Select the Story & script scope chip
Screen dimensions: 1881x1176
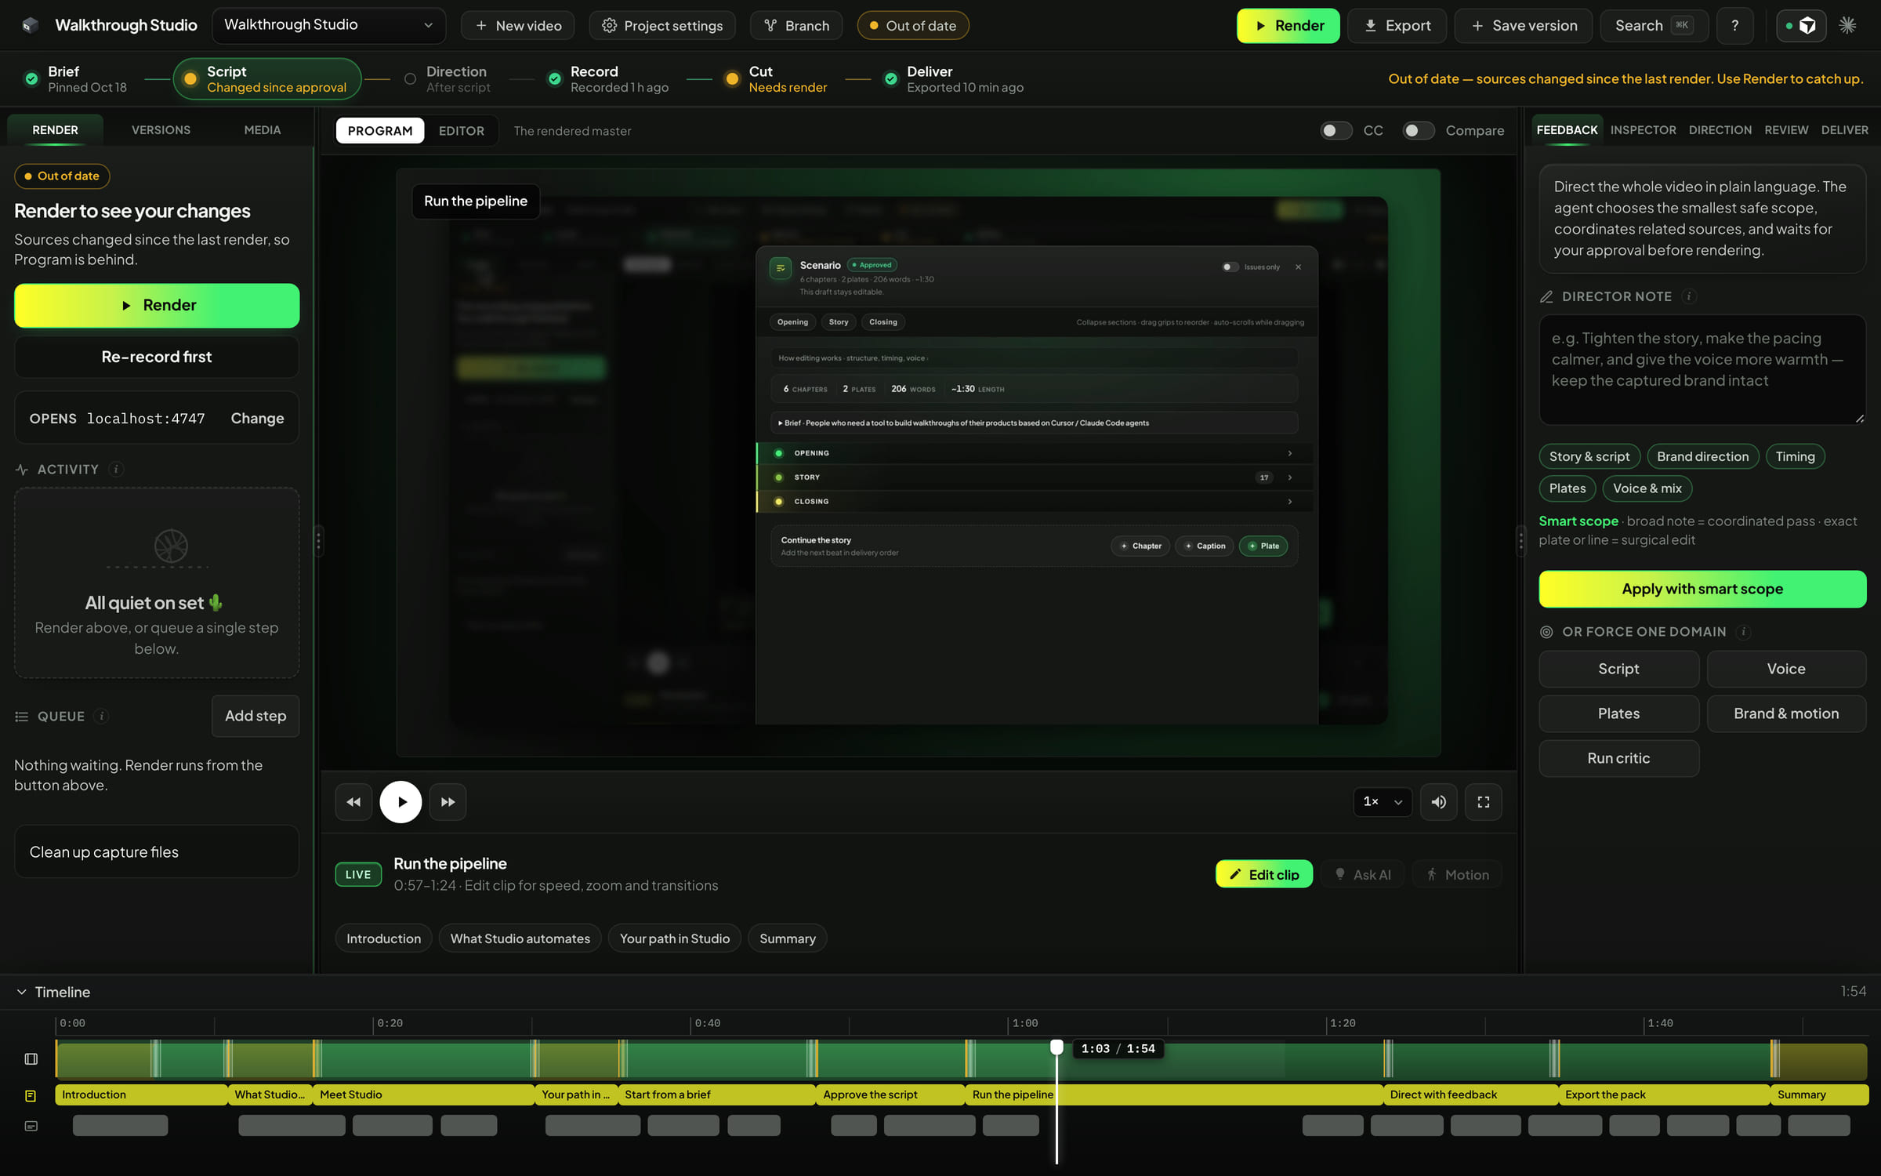[x=1589, y=456]
